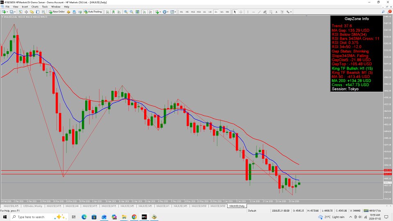
Task: Click the connection status 4419/17 kb
Action: [x=372, y=211]
